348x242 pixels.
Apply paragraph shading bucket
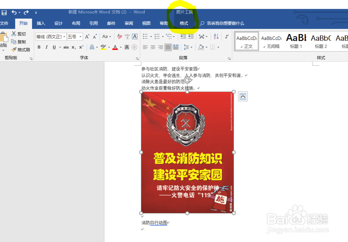201,47
